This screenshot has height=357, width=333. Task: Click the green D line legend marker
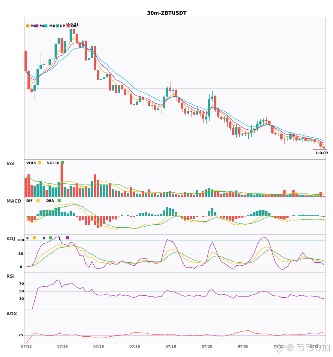pyautogui.click(x=51, y=238)
